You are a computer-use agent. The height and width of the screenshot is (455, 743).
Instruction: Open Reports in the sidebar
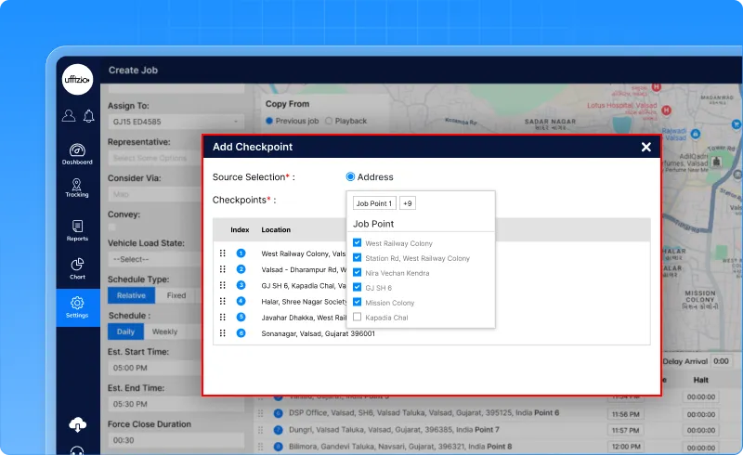point(77,229)
